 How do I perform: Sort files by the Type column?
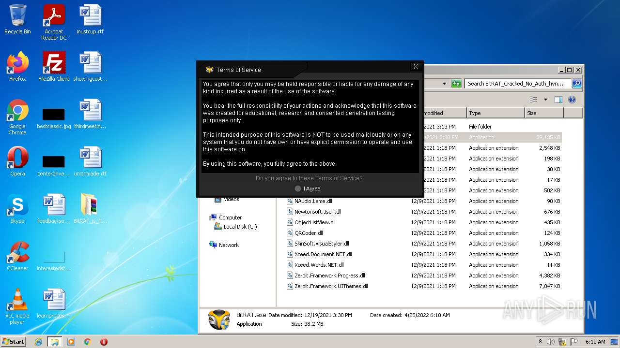coord(496,113)
